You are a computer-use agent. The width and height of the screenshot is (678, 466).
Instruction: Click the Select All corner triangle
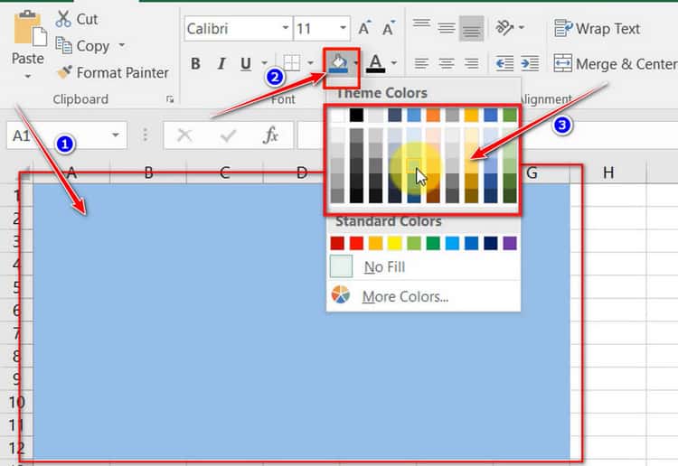point(25,172)
